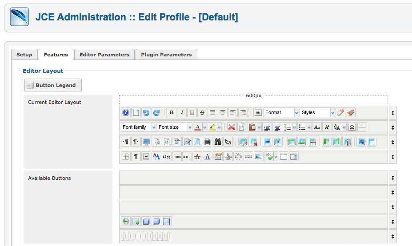The height and width of the screenshot is (246, 412).
Task: Open the Editor Parameters tab
Action: 104,55
